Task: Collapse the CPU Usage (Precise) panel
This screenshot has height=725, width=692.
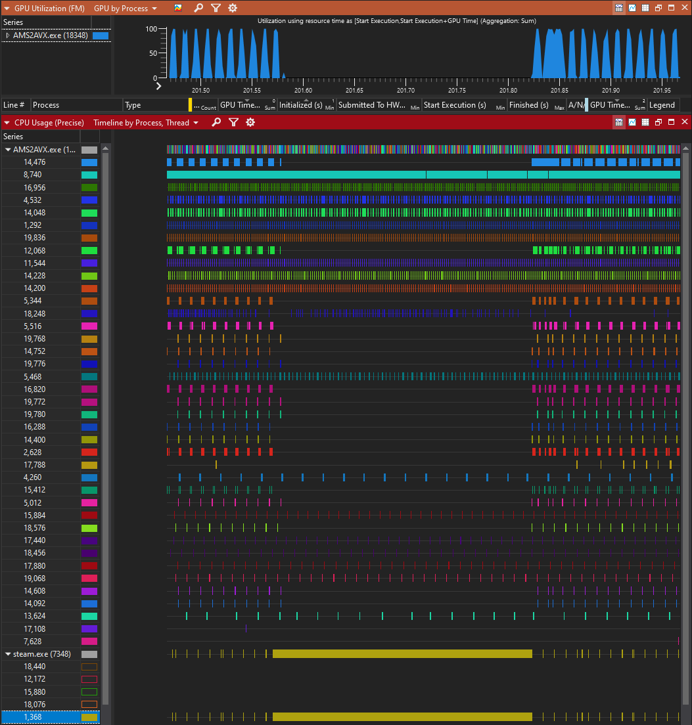Action: click(x=7, y=123)
